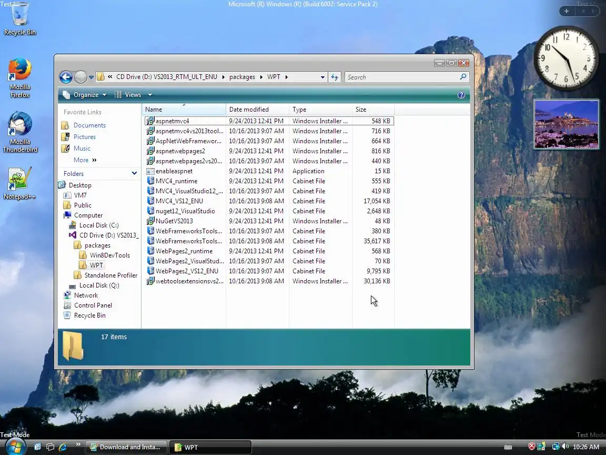Click the 10:26 AM taskbar clock
Viewport: 606px width, 455px height.
click(x=586, y=447)
